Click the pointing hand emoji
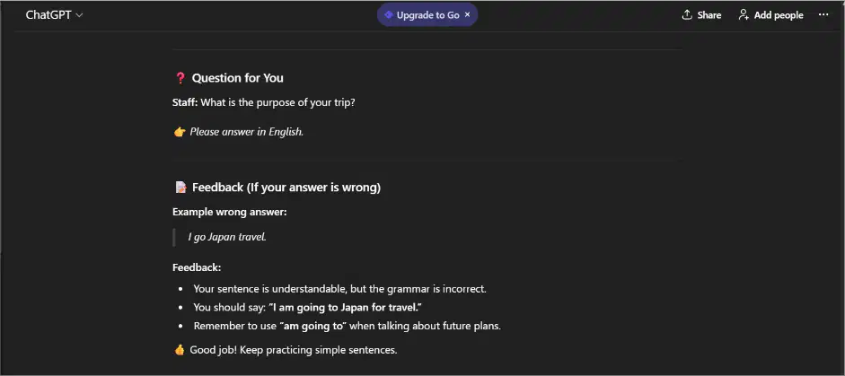 coord(180,132)
